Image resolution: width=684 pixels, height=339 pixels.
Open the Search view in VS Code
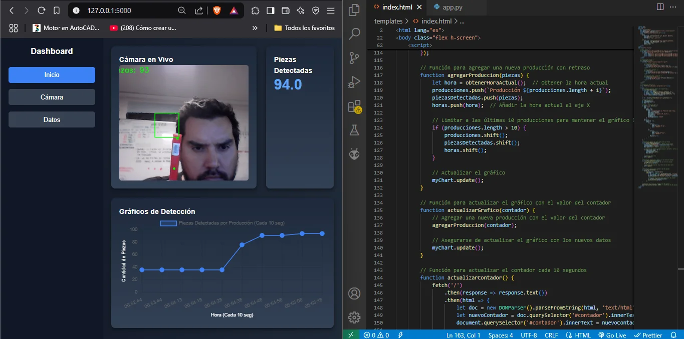pos(354,33)
